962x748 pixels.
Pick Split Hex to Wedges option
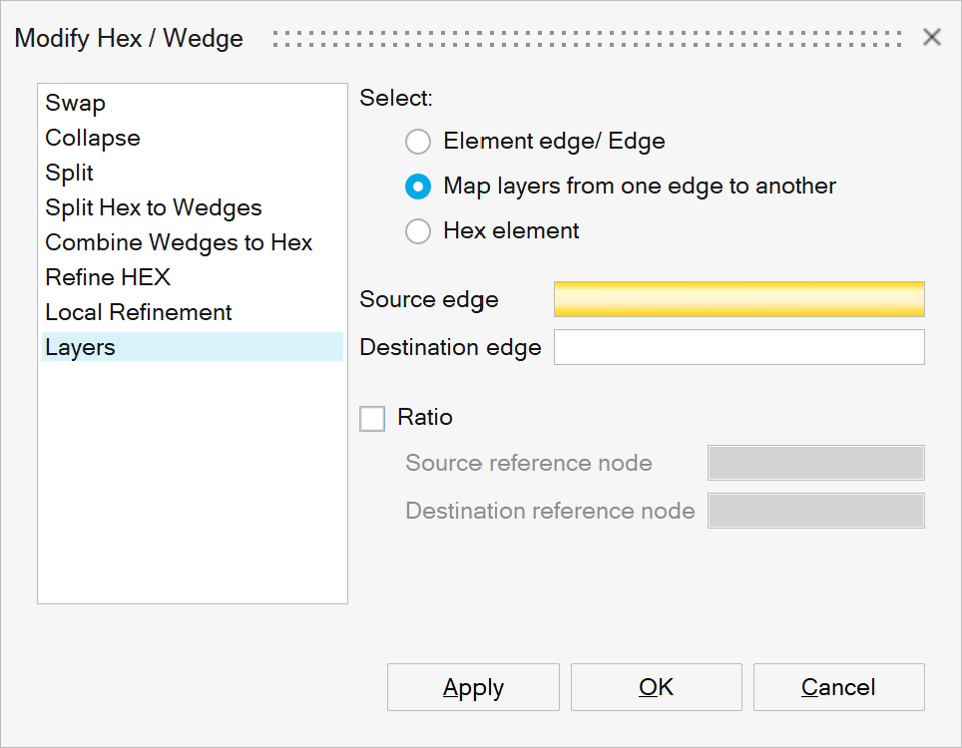click(x=154, y=208)
